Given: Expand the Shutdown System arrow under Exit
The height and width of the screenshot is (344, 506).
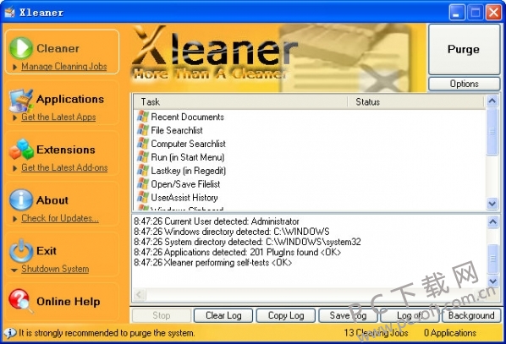Looking at the screenshot, I should (x=14, y=270).
